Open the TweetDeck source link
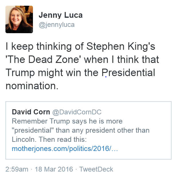 click(96, 169)
